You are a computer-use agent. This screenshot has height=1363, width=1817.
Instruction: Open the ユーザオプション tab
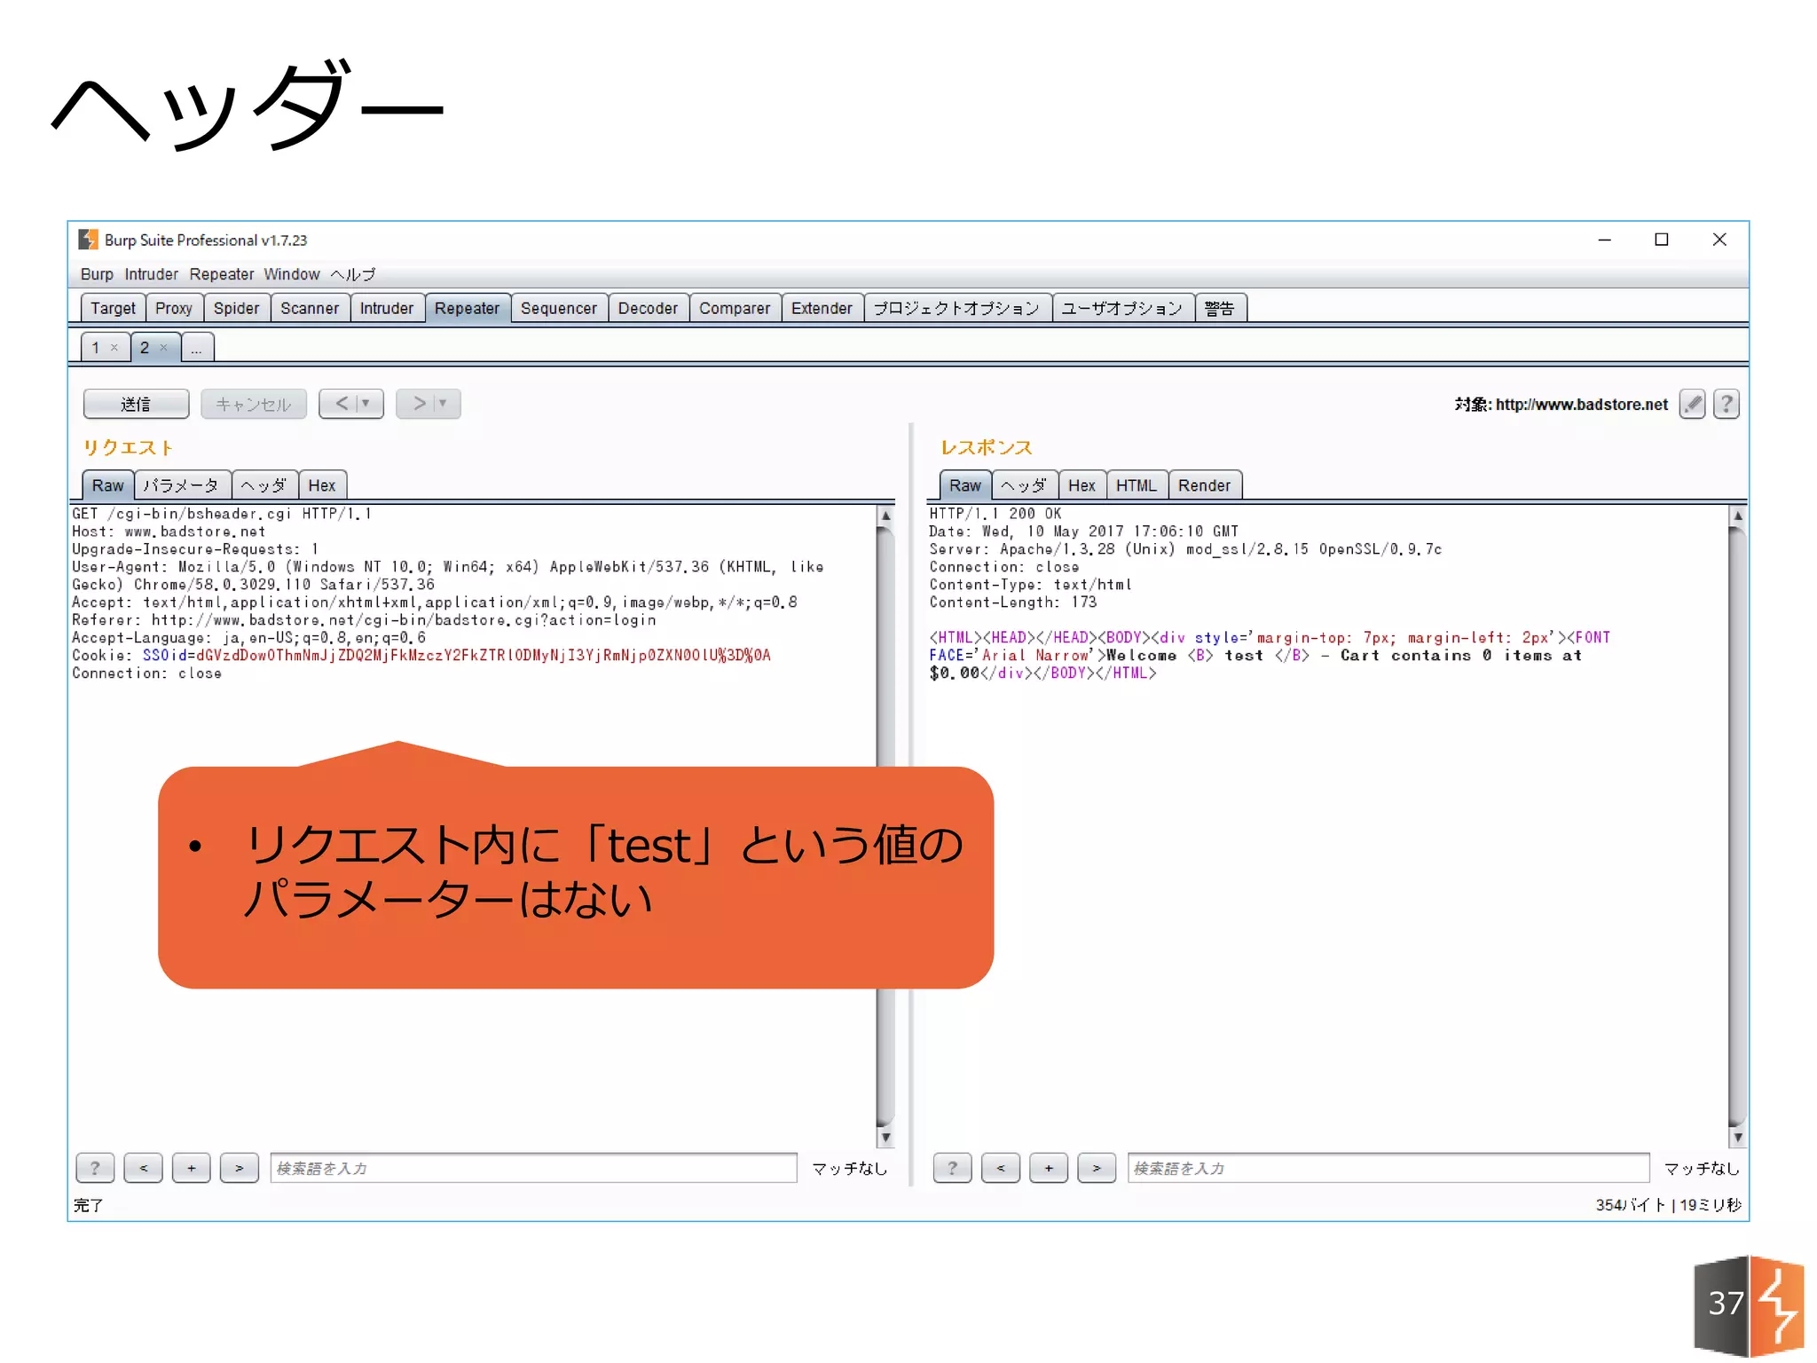[1122, 308]
